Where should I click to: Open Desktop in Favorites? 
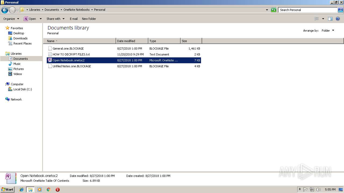pos(19,33)
